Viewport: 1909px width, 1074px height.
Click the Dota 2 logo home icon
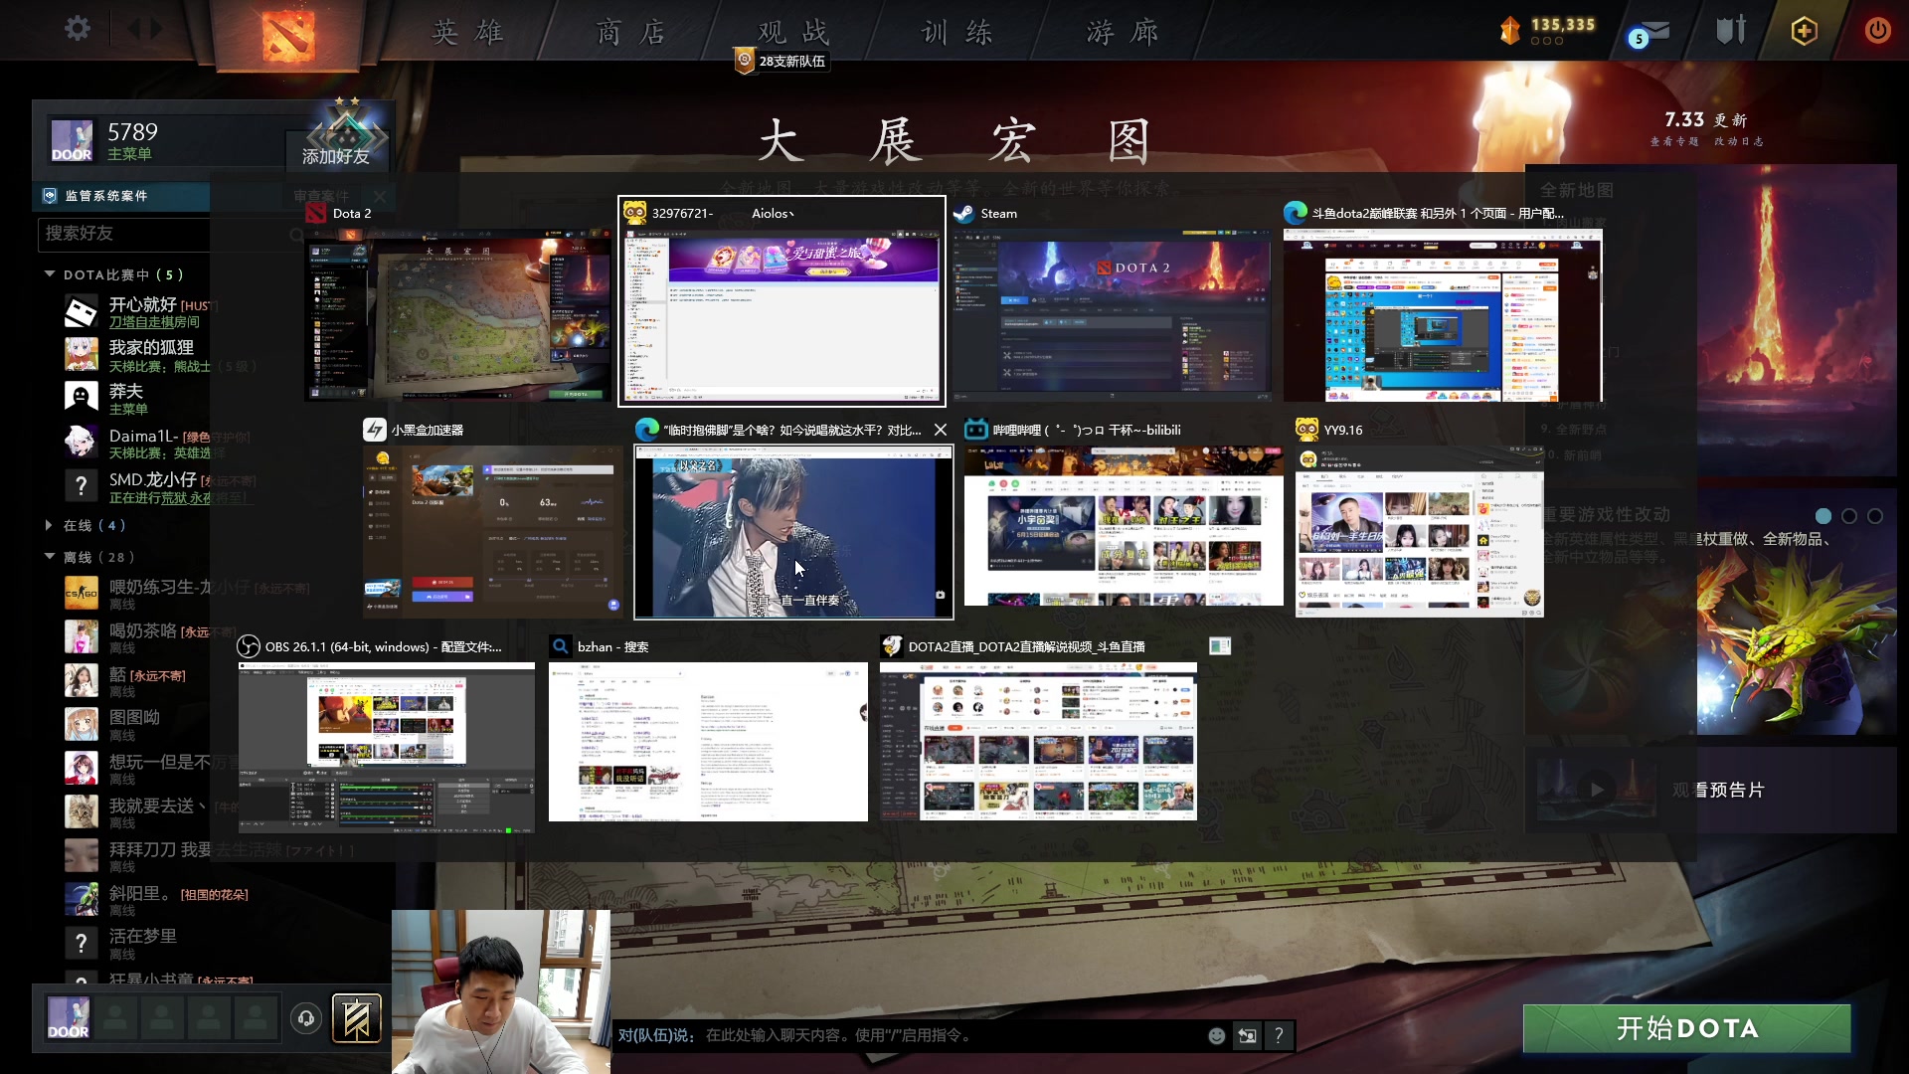288,35
